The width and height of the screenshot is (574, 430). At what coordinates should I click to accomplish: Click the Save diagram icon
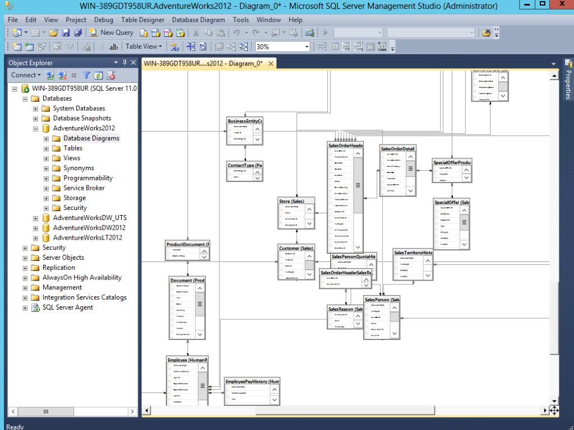66,32
